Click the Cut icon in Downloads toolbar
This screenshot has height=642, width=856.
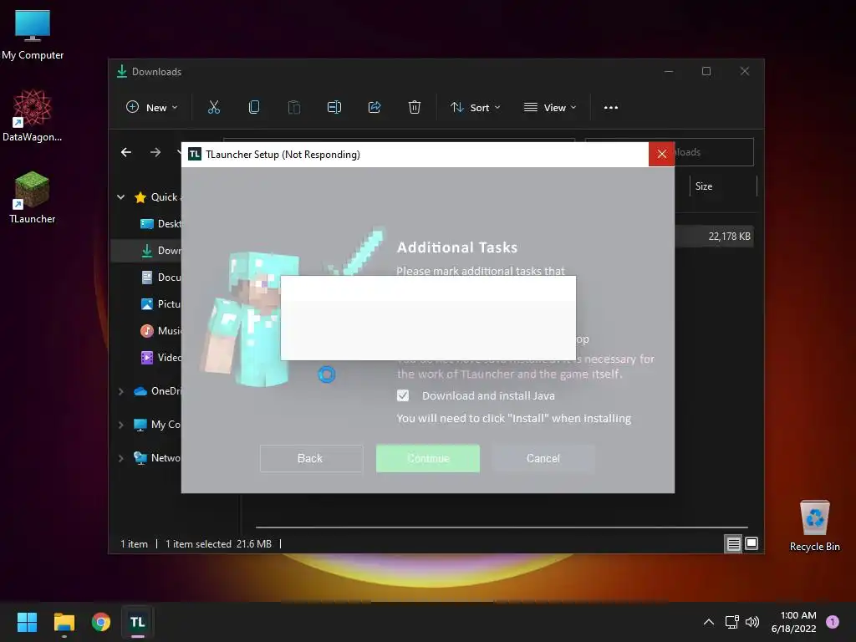(x=214, y=107)
